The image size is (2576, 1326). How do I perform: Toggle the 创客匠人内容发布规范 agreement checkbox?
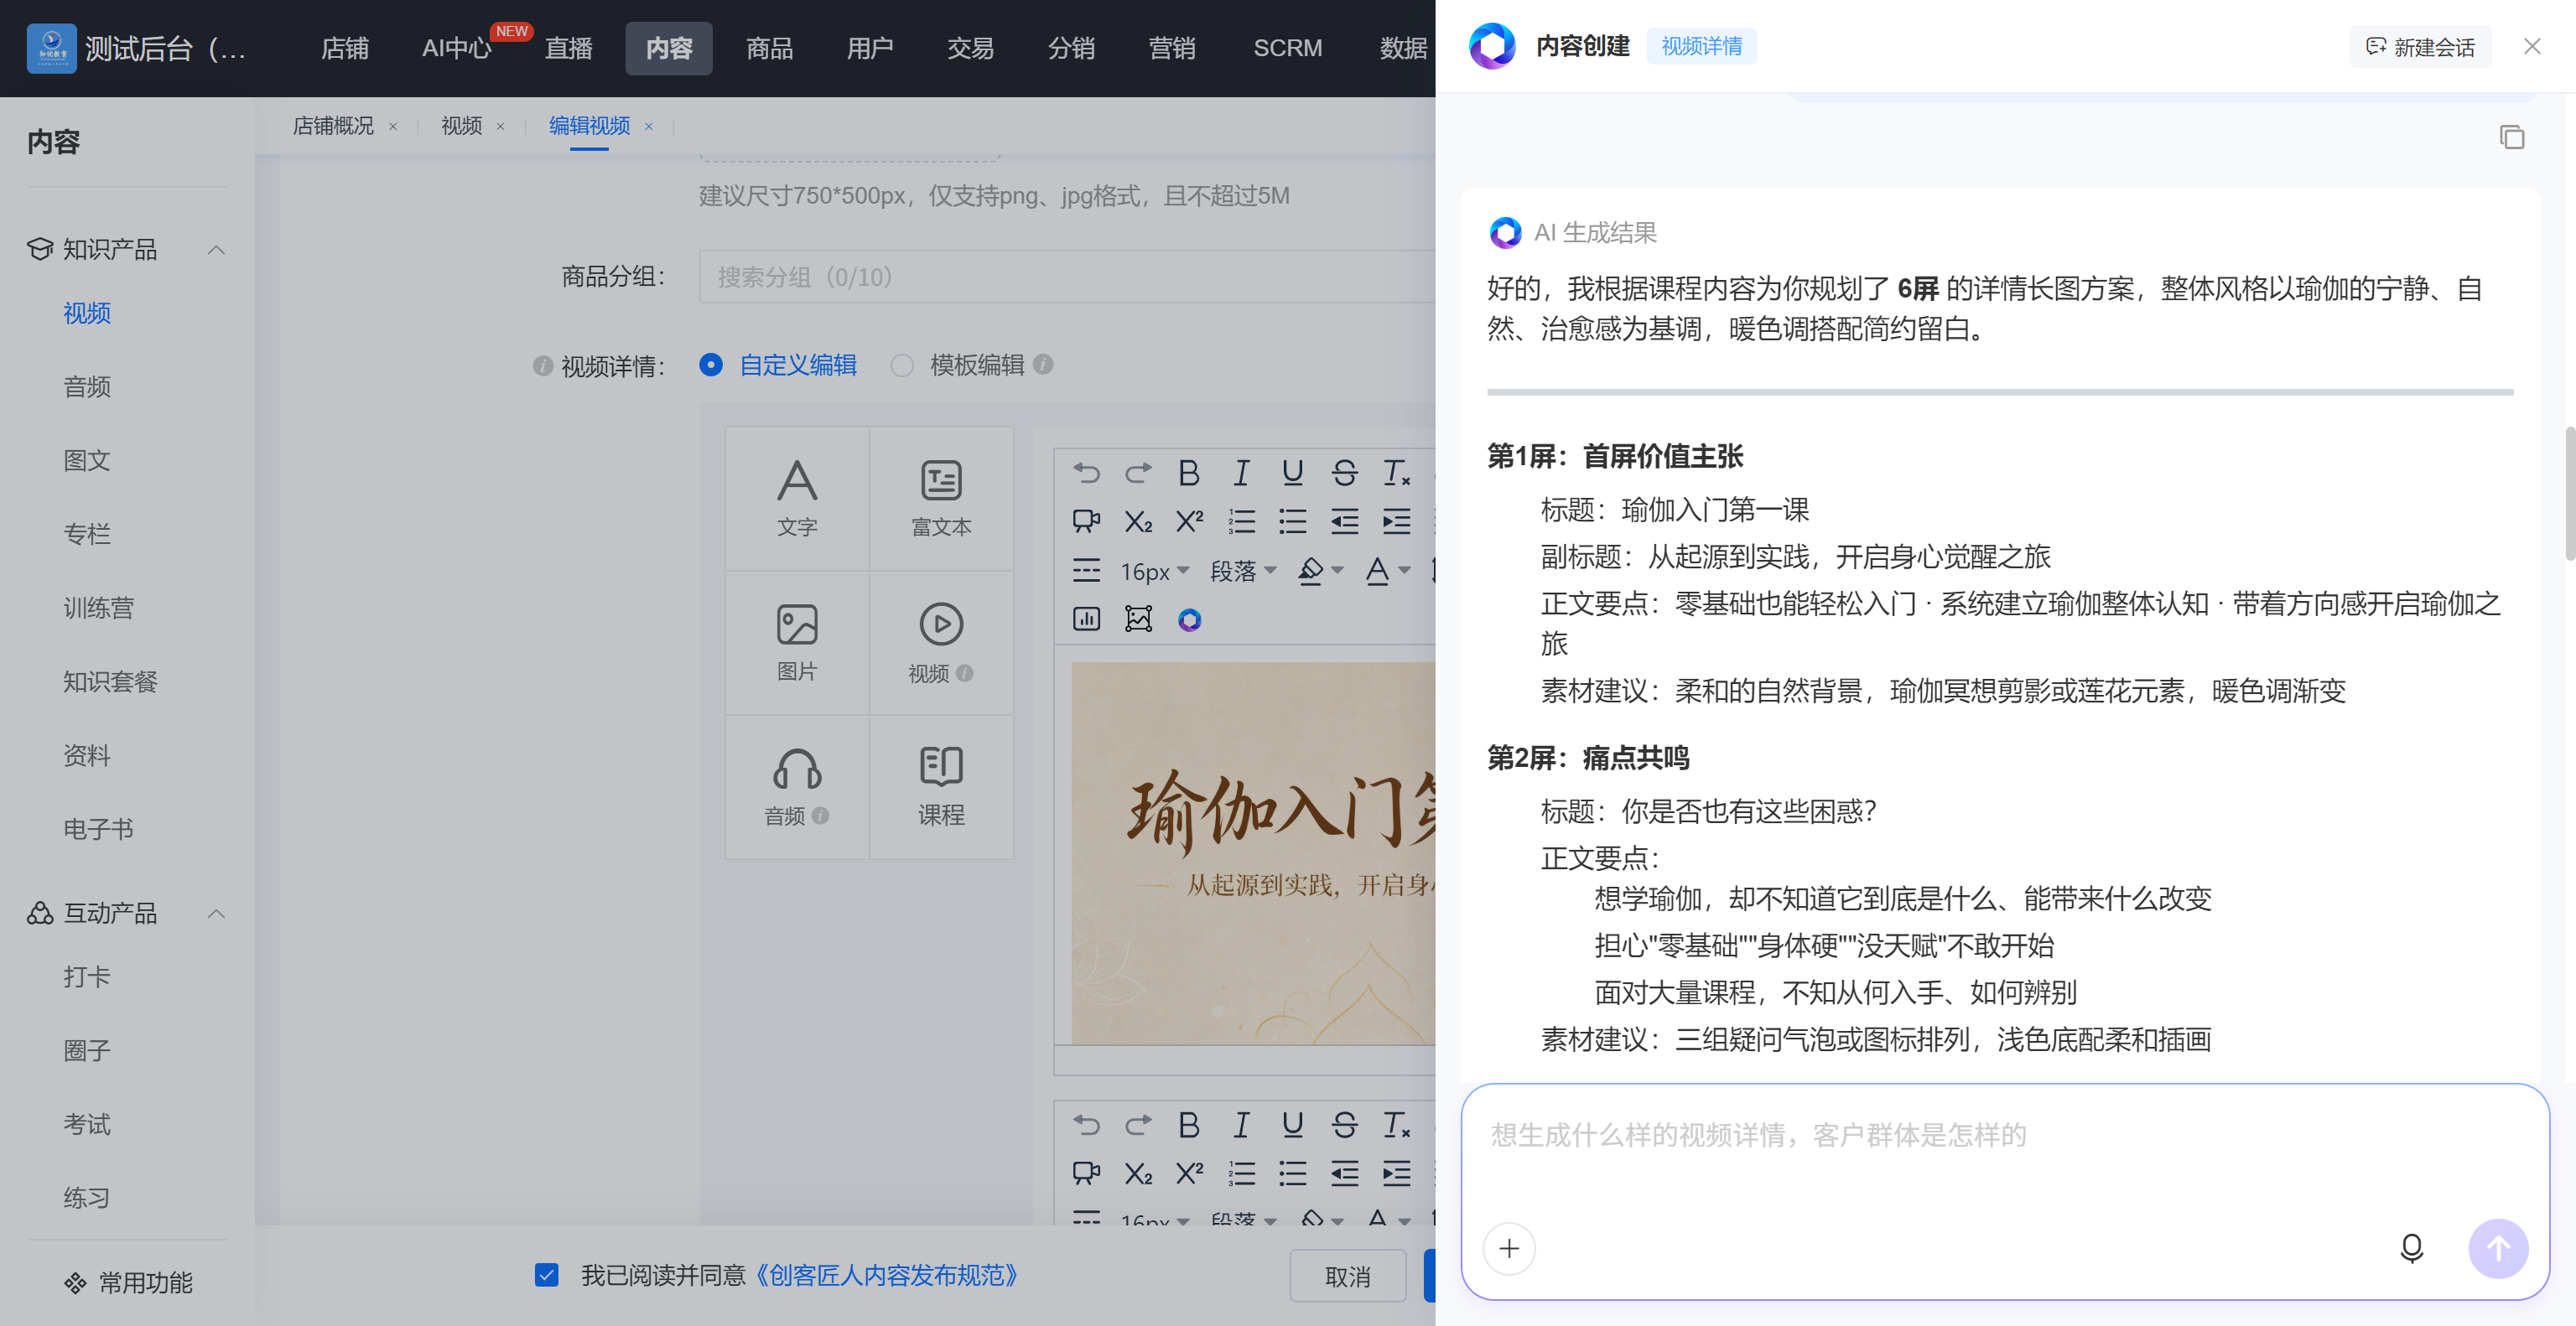(x=546, y=1275)
